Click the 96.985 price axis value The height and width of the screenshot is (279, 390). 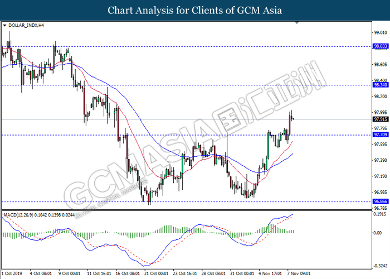381,192
